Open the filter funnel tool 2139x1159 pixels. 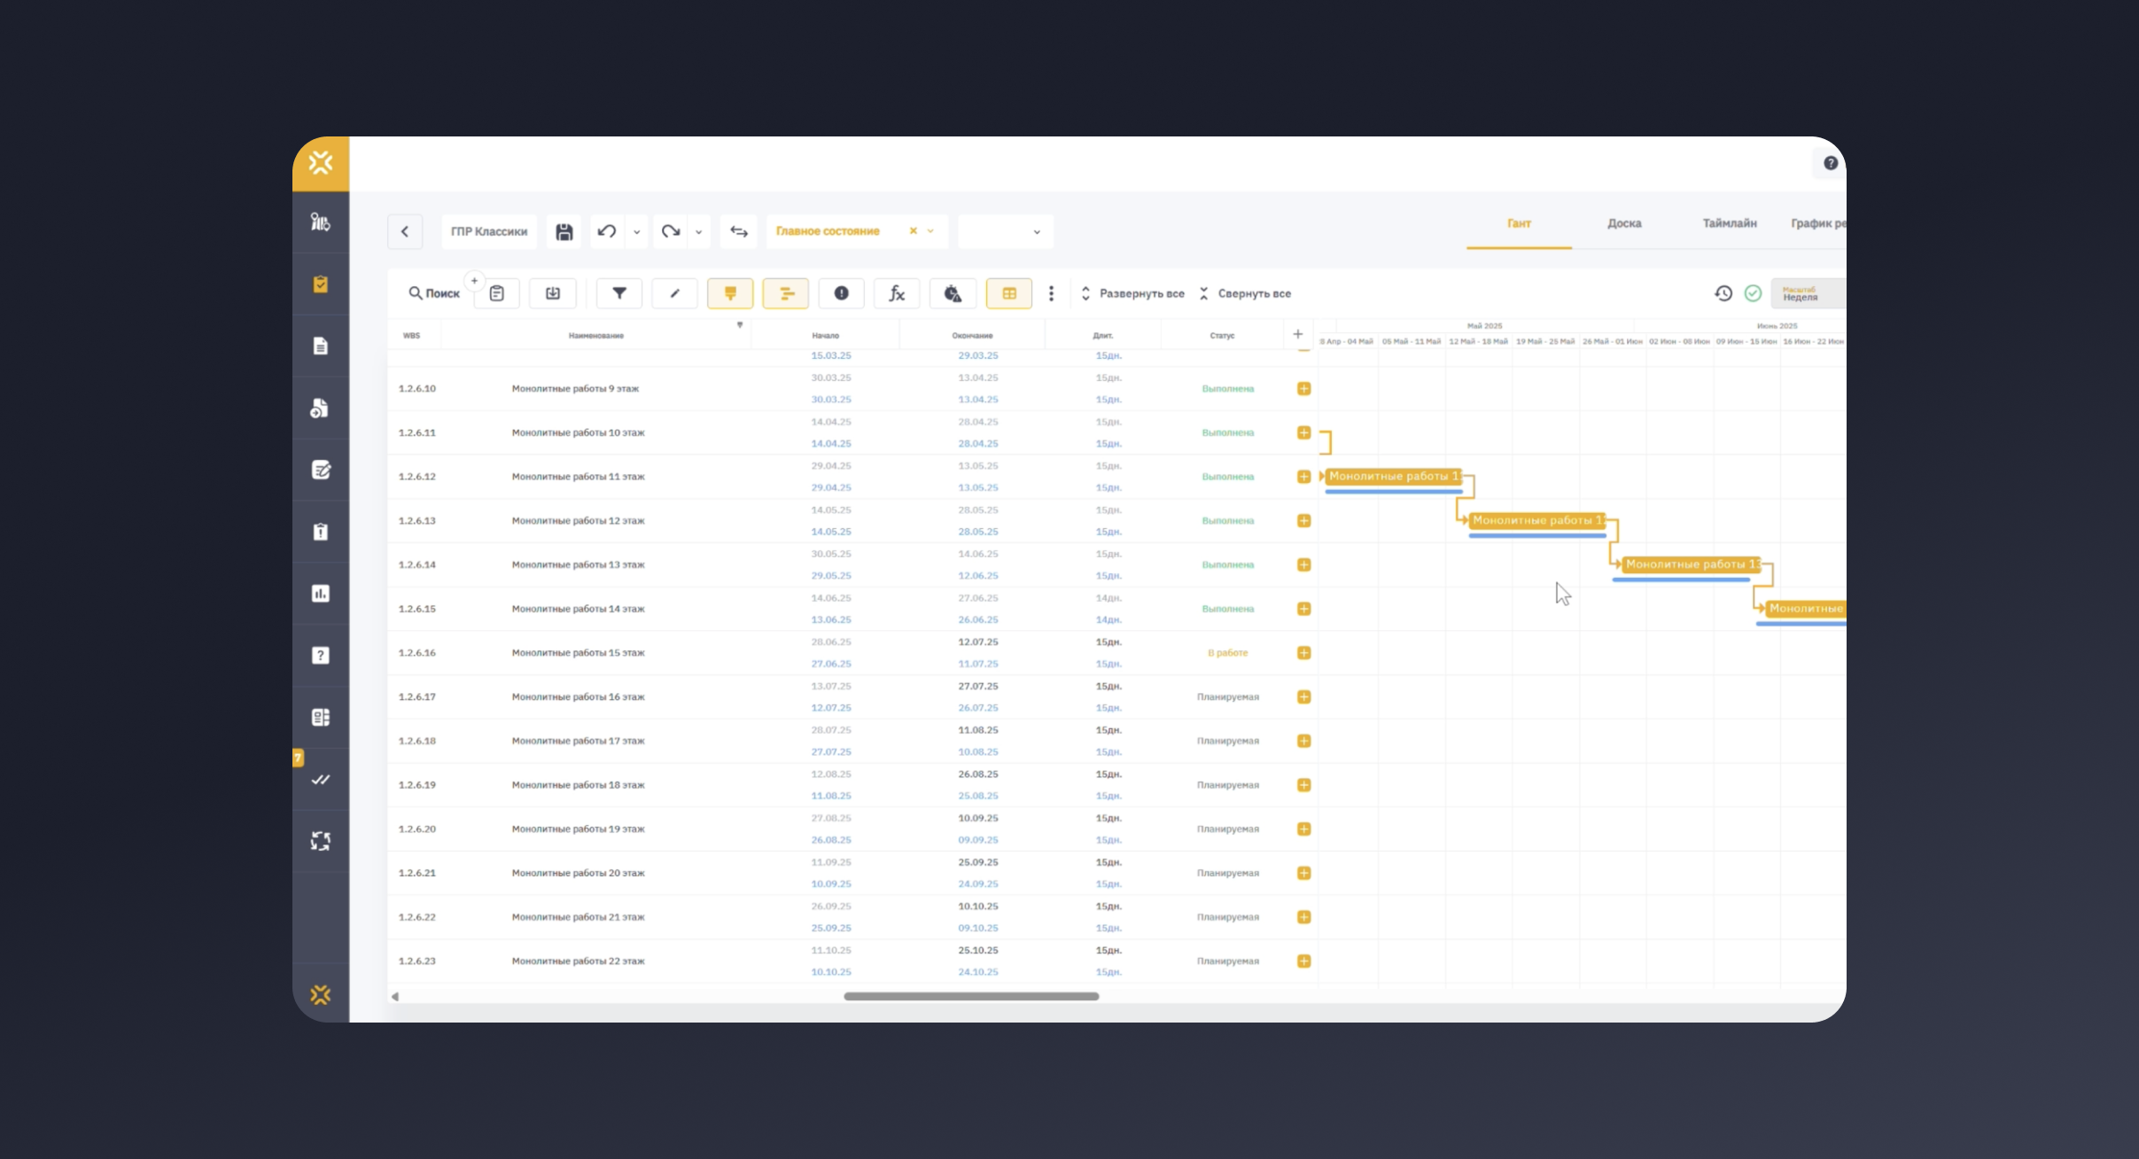619,293
